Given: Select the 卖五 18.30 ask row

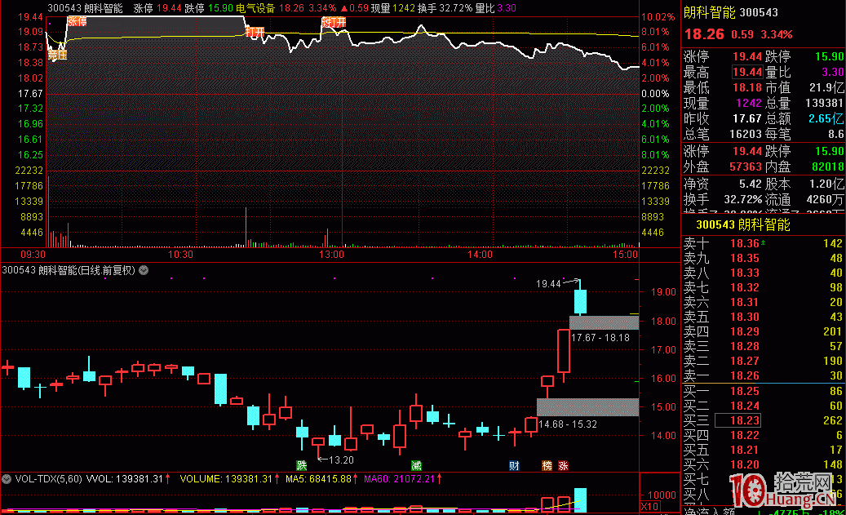Looking at the screenshot, I should 763,317.
